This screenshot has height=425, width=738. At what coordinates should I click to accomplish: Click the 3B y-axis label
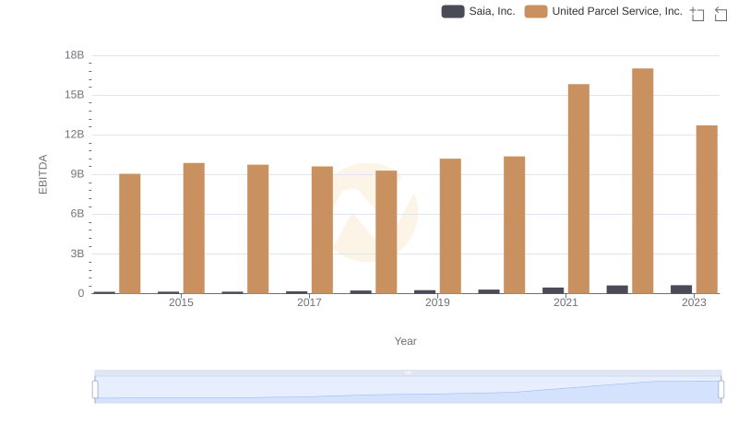[x=77, y=254]
